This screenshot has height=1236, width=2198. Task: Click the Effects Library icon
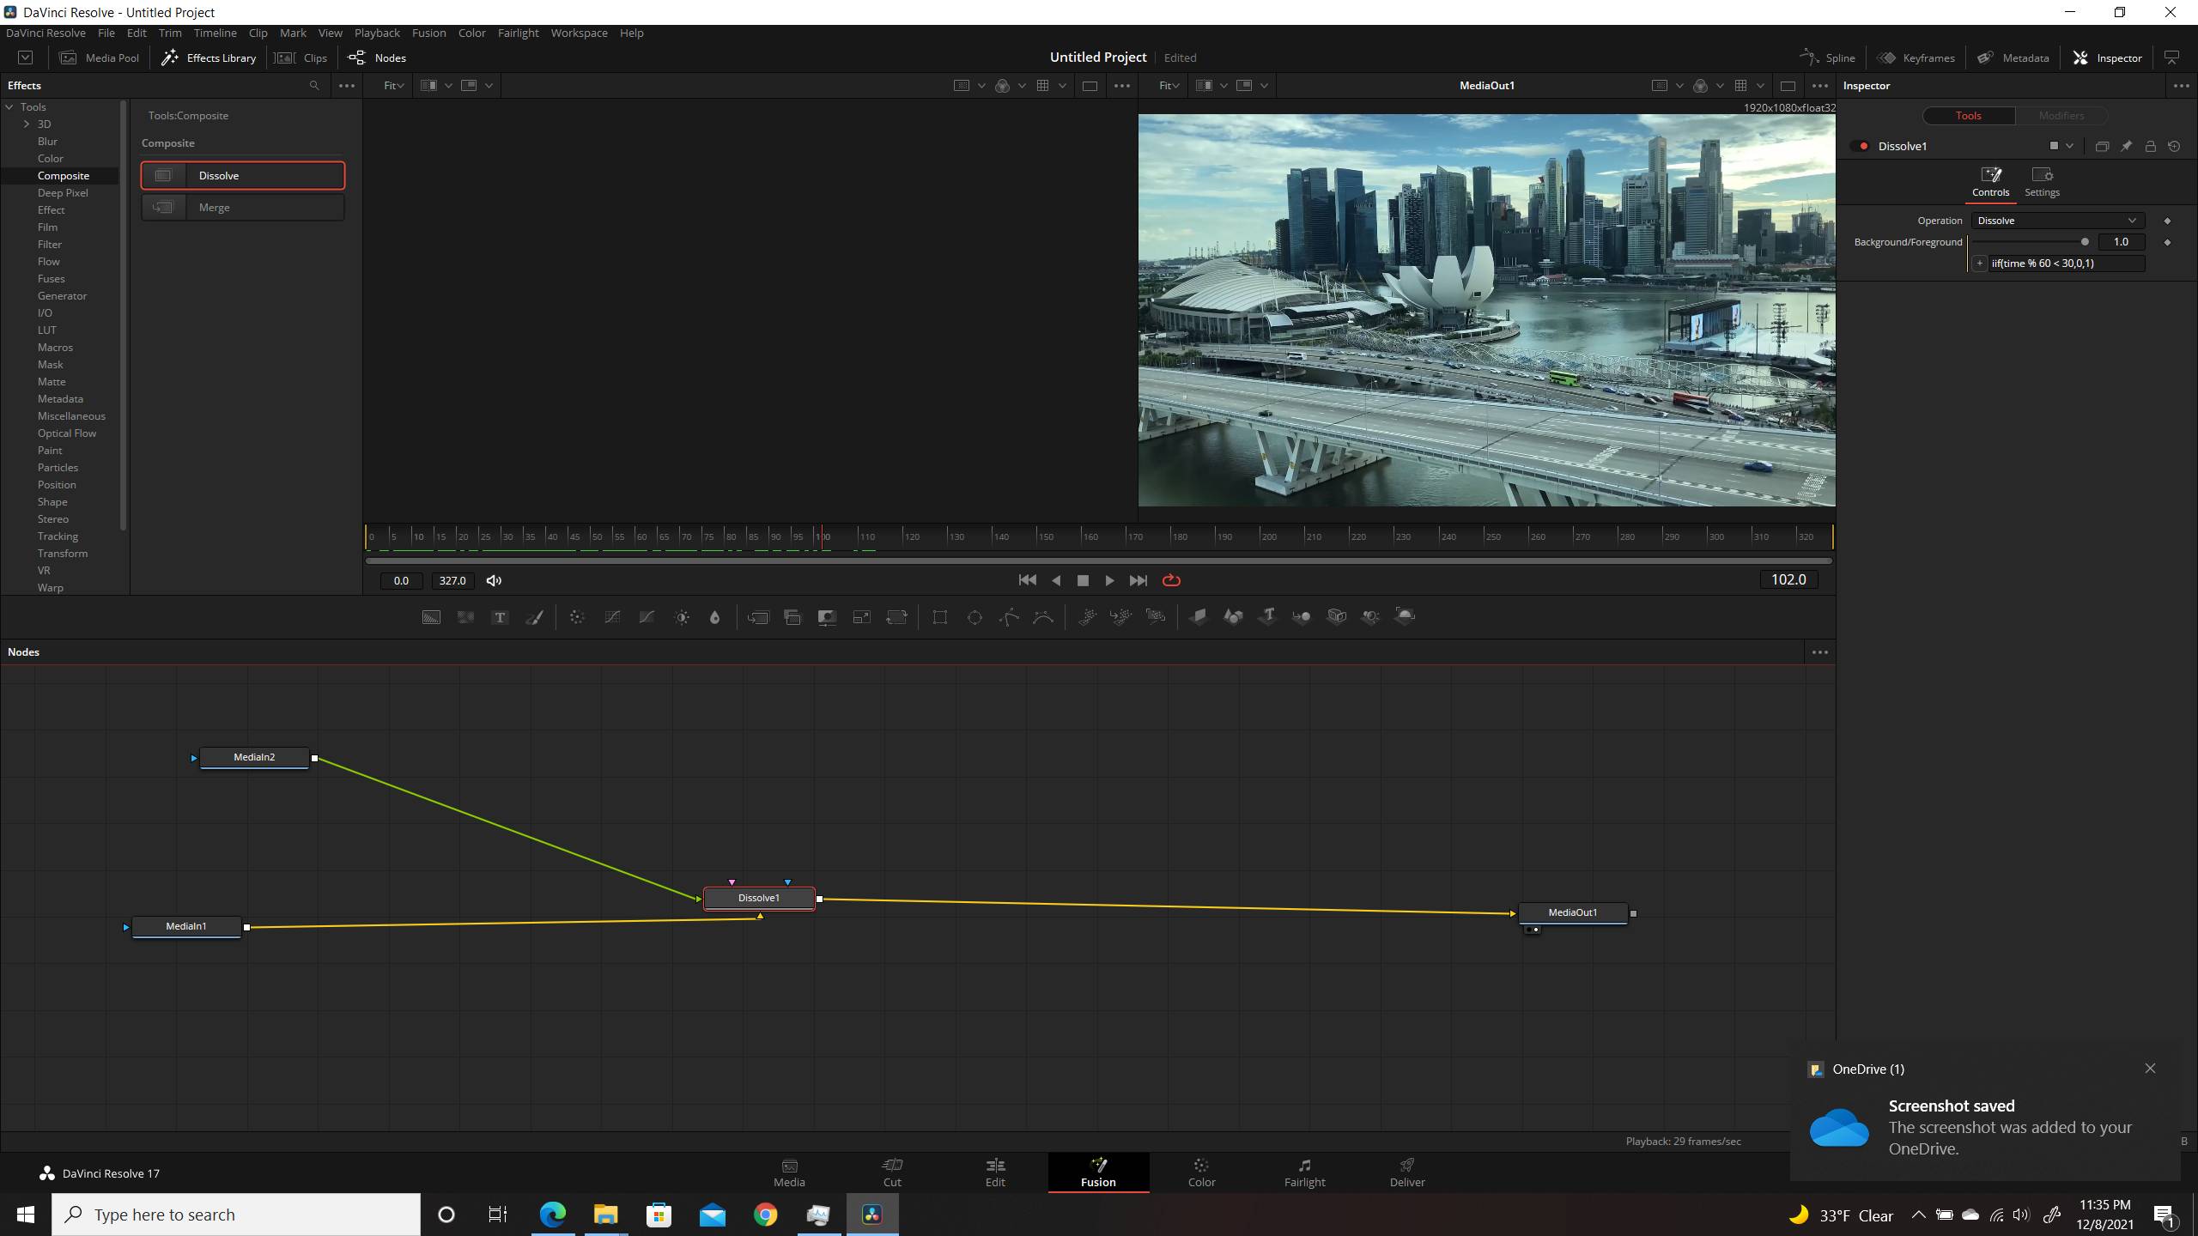[171, 58]
